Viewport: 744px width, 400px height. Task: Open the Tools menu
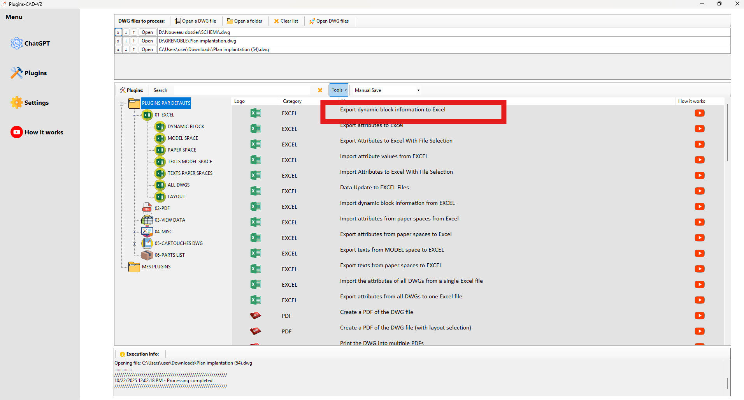[x=338, y=90]
